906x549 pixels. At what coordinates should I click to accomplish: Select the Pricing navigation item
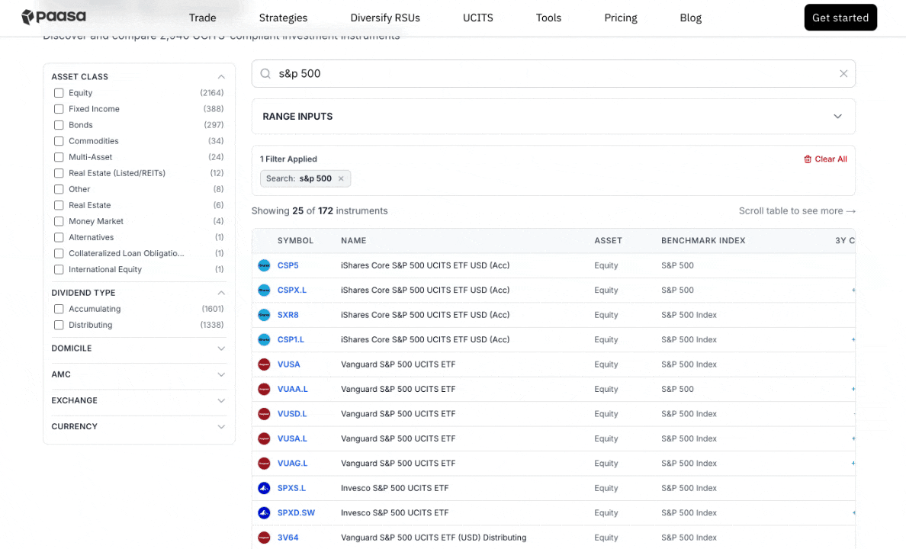click(620, 17)
